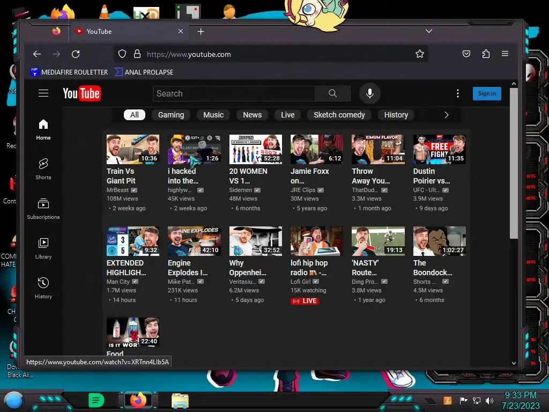This screenshot has width=549, height=412.
Task: Select the History filter chip
Action: tap(396, 115)
